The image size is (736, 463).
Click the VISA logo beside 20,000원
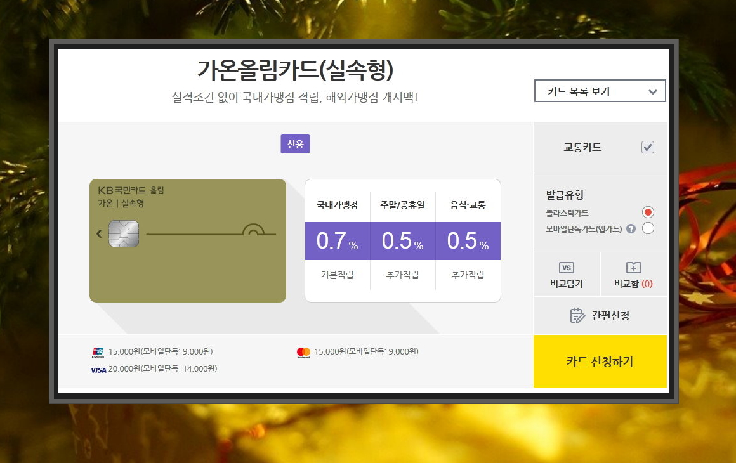click(x=98, y=370)
